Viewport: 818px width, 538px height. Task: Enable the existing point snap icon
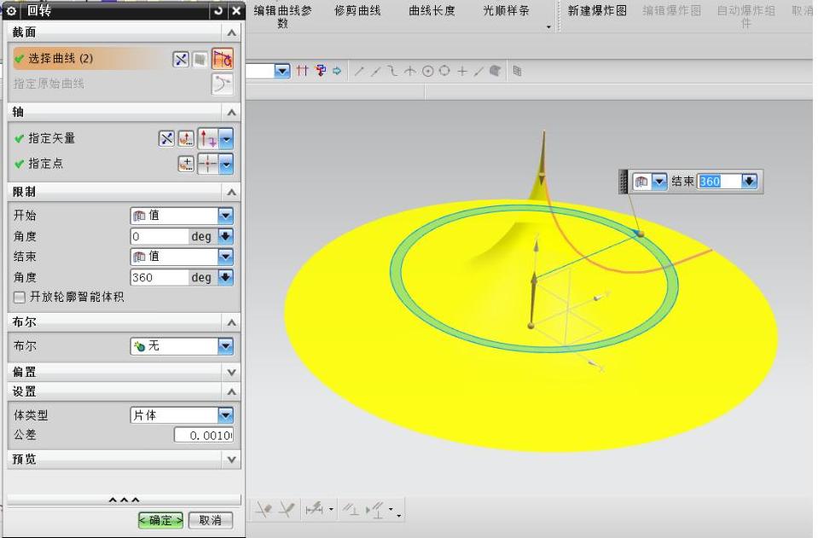click(462, 71)
